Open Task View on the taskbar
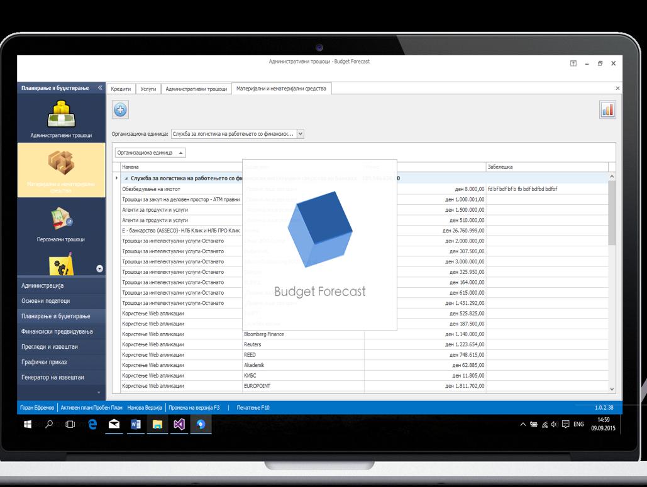647x487 pixels. pos(70,424)
